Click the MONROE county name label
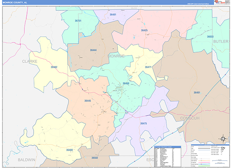This screenshot has height=168, width=232. tap(116, 56)
